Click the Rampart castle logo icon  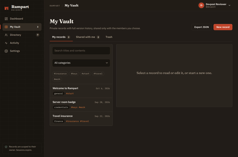click(6, 8)
